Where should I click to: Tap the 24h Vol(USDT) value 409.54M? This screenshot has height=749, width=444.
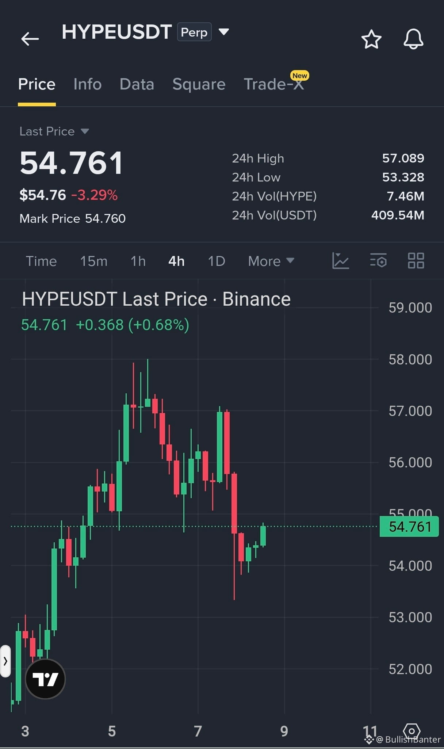pos(398,215)
